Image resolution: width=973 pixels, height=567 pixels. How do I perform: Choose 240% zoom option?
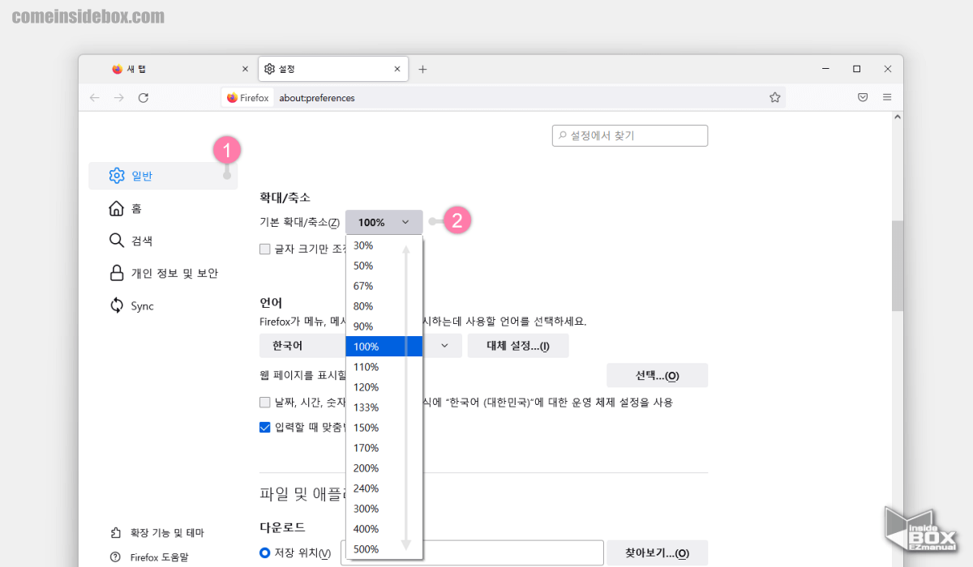coord(384,488)
